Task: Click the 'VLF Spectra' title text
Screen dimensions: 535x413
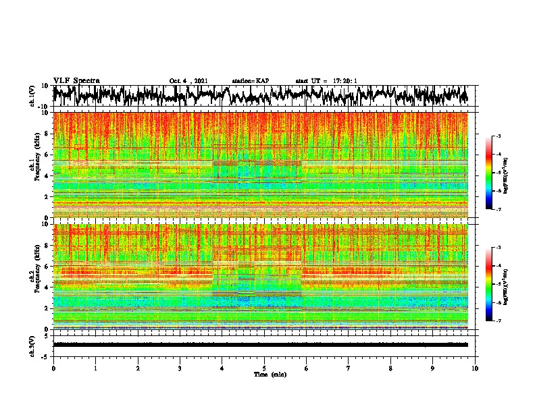Action: pyautogui.click(x=76, y=81)
